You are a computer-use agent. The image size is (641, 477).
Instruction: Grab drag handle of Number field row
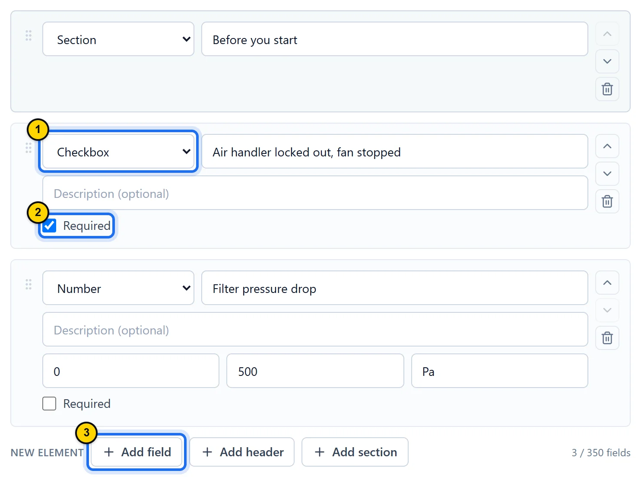[x=29, y=284]
